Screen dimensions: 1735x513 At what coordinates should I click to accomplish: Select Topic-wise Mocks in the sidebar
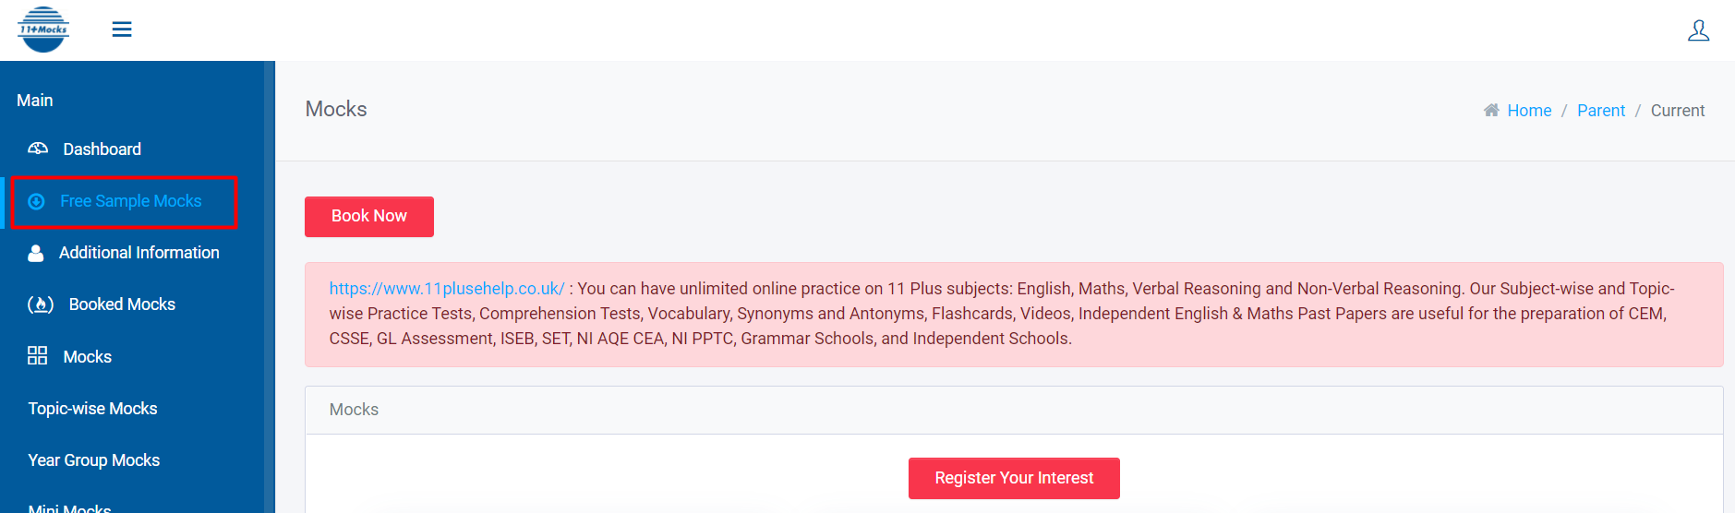pos(92,409)
